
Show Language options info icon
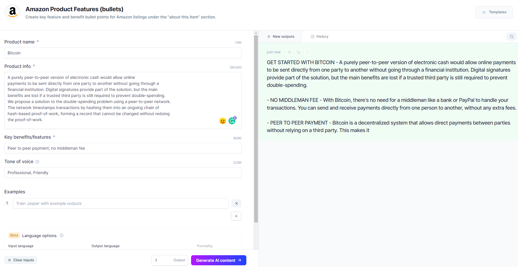click(x=62, y=235)
